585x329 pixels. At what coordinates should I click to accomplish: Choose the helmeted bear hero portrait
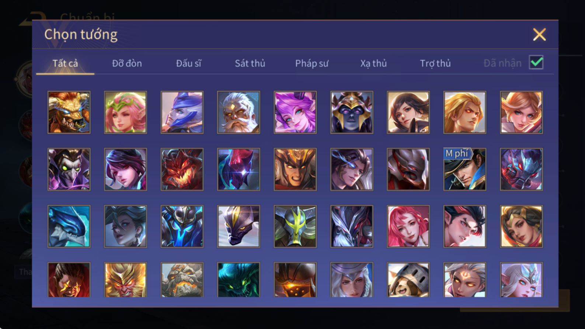408,280
